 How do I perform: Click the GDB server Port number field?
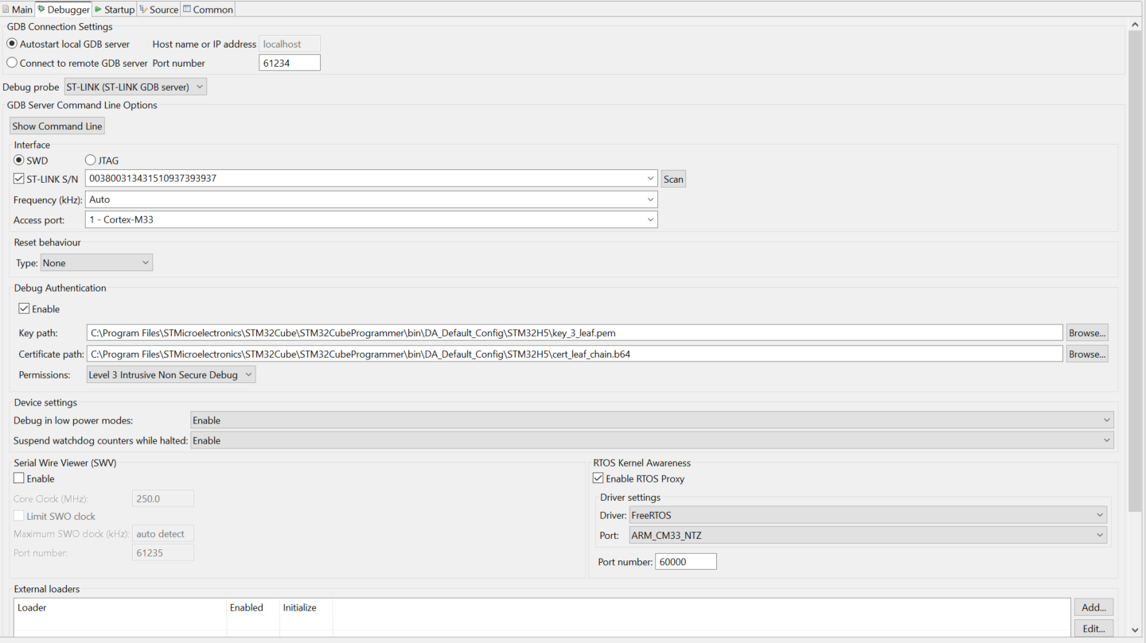point(289,62)
